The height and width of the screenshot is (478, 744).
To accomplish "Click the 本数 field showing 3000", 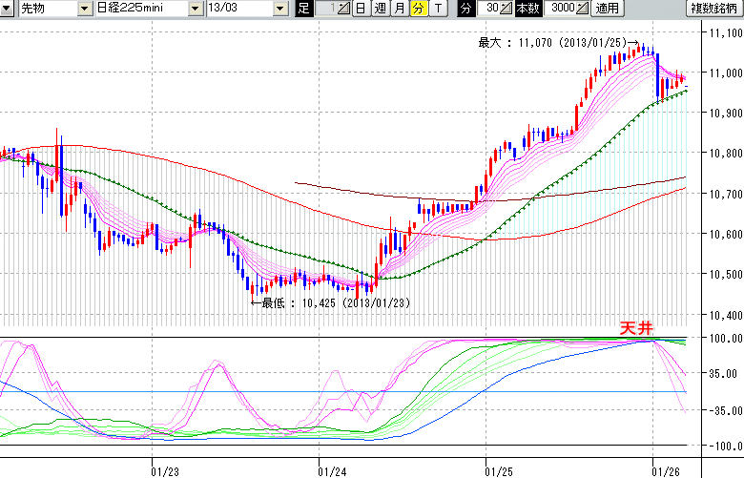I will (x=559, y=9).
